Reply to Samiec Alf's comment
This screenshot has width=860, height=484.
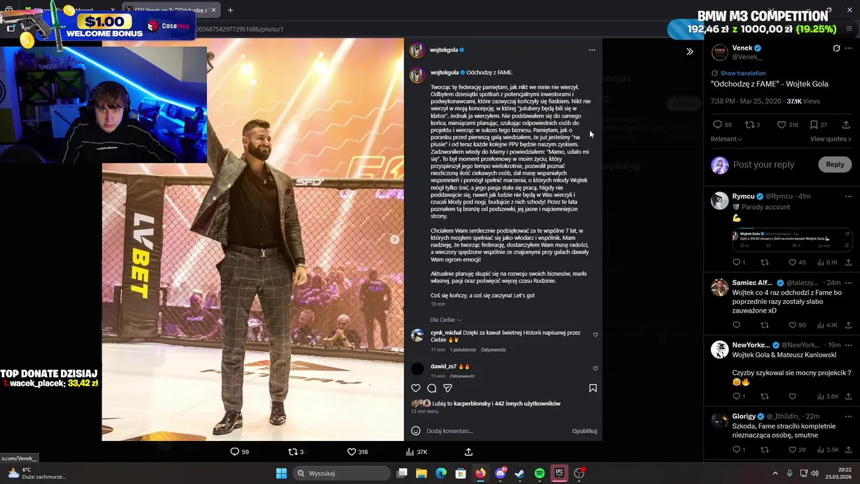[x=736, y=325]
